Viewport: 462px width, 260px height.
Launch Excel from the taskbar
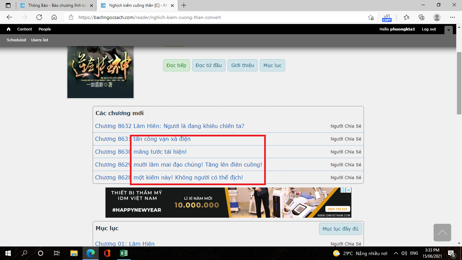123,253
